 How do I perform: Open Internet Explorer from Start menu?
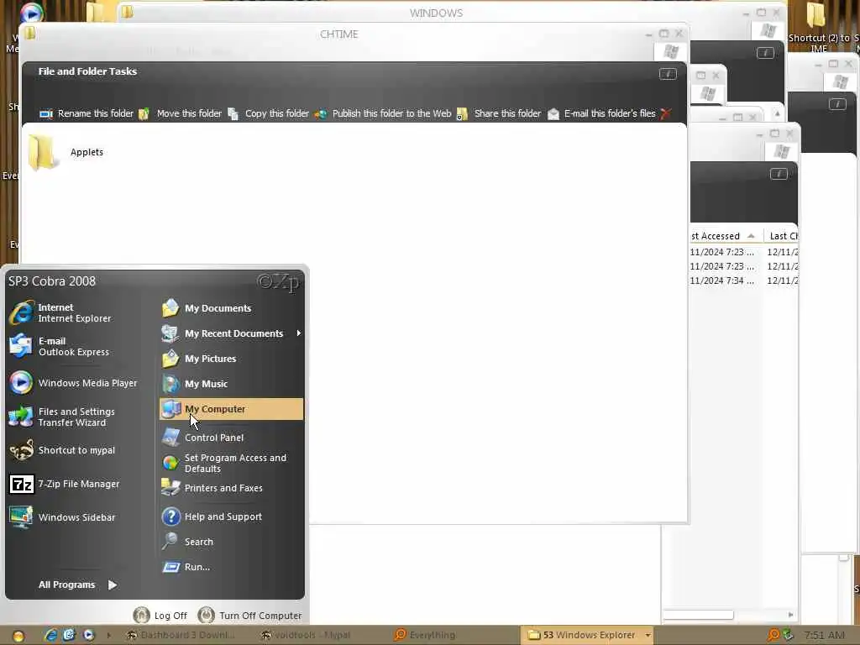[75, 312]
